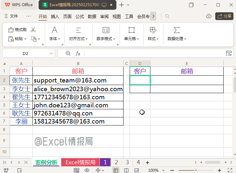Click the cloud upload icon

[x=209, y=16]
